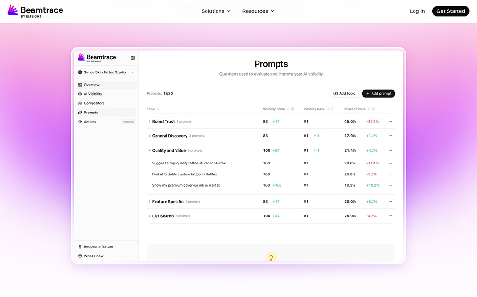Open the Solutions dropdown menu
Screen dimensions: 477x297
pos(216,11)
